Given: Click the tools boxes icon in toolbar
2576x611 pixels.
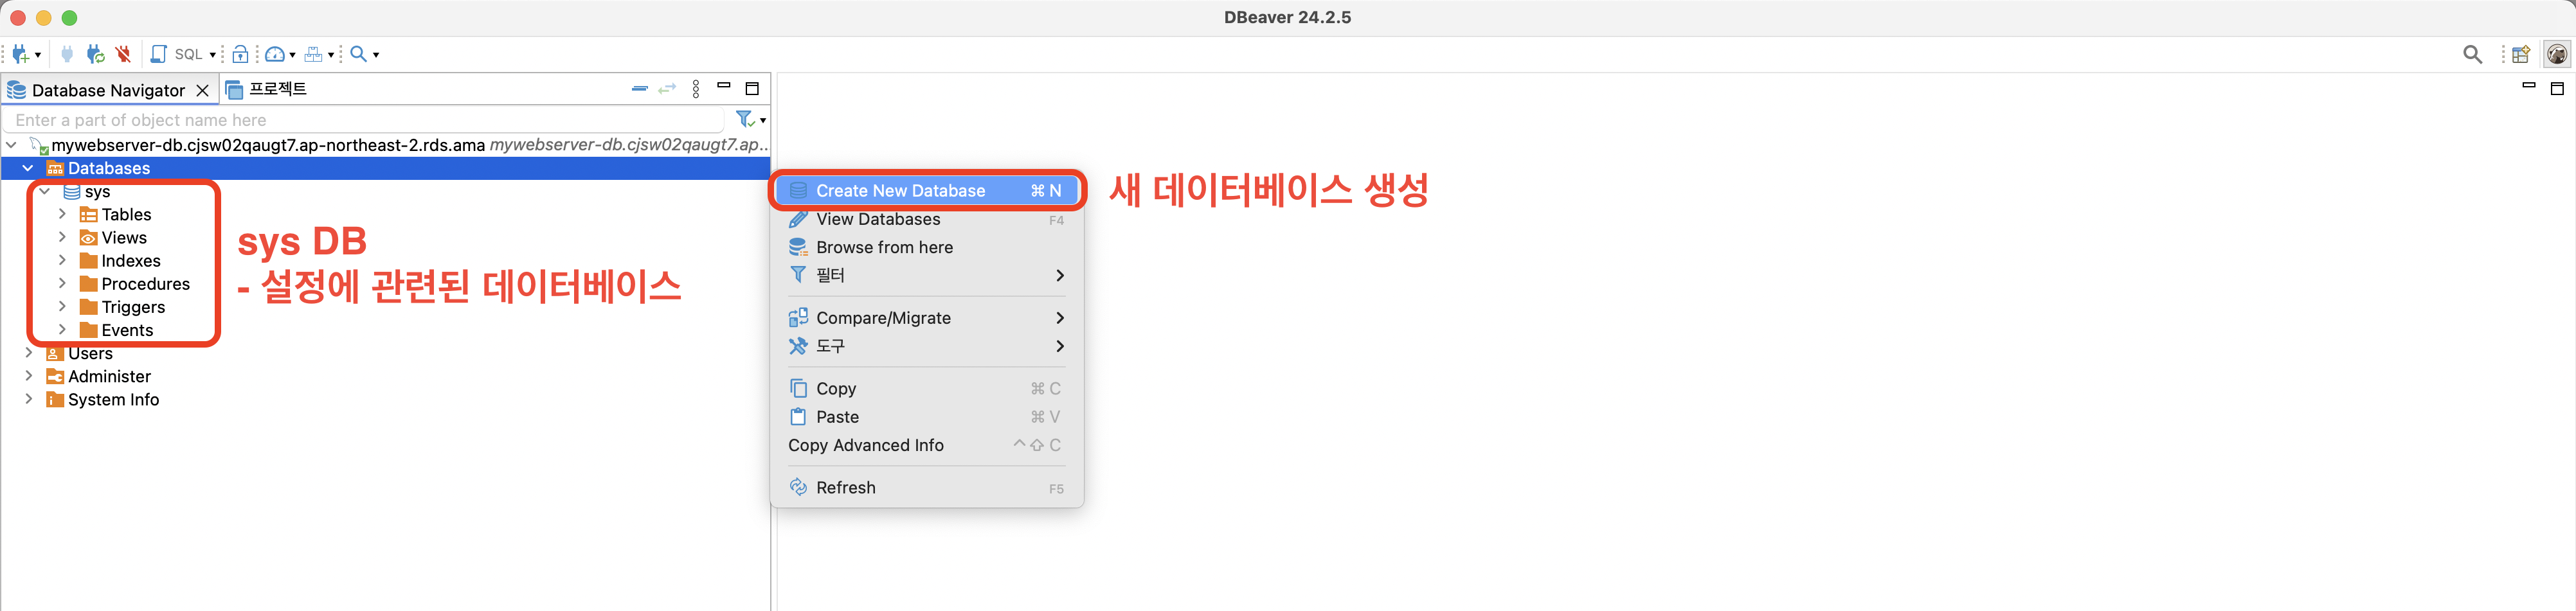Looking at the screenshot, I should [x=314, y=54].
